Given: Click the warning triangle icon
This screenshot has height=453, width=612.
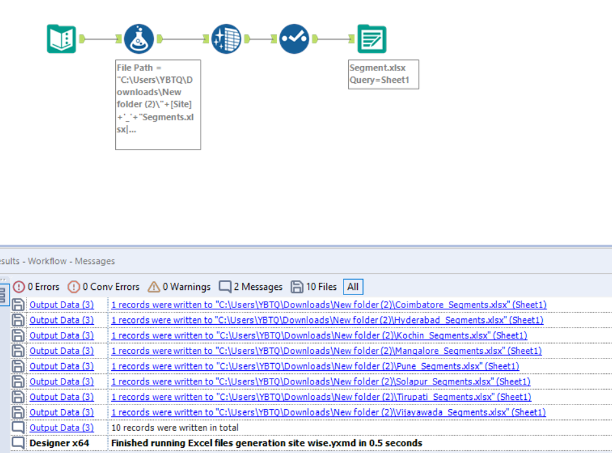Looking at the screenshot, I should pos(154,287).
